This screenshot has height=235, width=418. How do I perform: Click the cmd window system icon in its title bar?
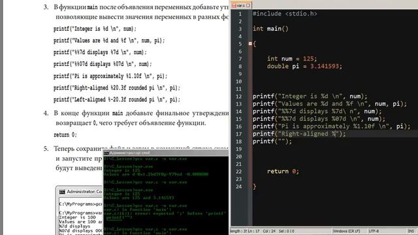coord(106,153)
